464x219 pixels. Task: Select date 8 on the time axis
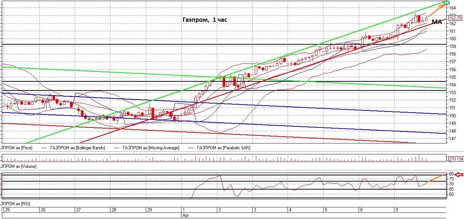pos(361,210)
